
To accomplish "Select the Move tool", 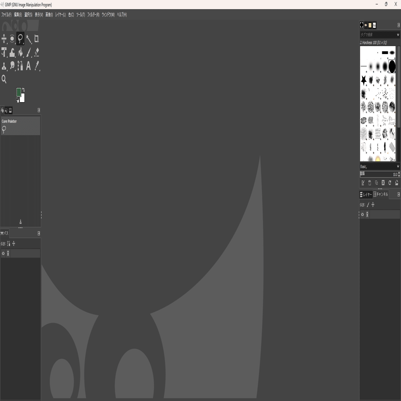I will [4, 39].
